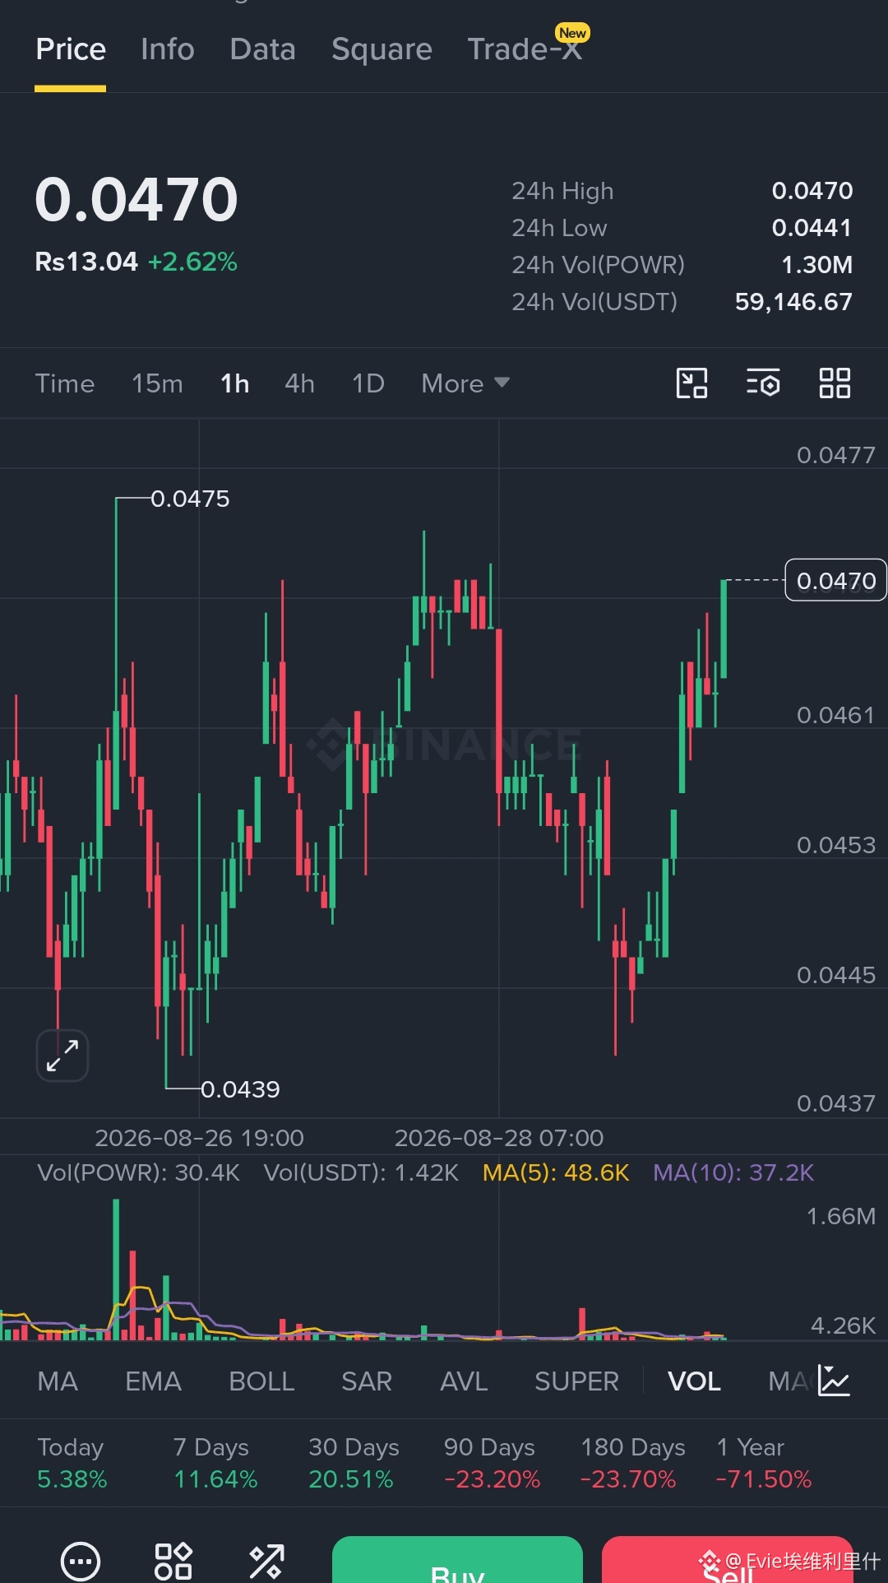Tap the Vol(POWR): 30.4K label
Viewport: 888px width, 1583px height.
coord(138,1172)
